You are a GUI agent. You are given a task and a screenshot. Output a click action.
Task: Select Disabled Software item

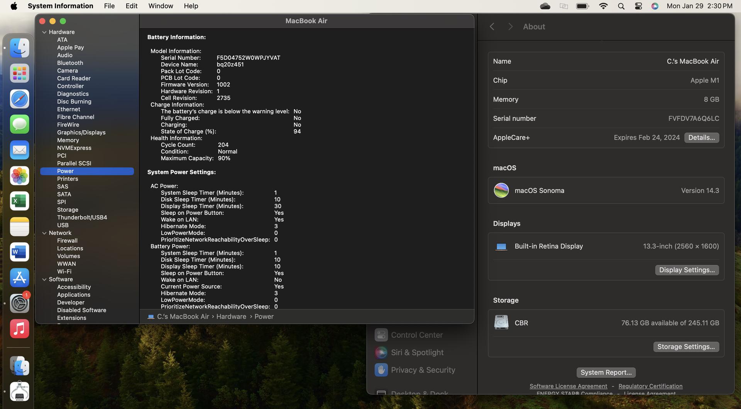[81, 310]
